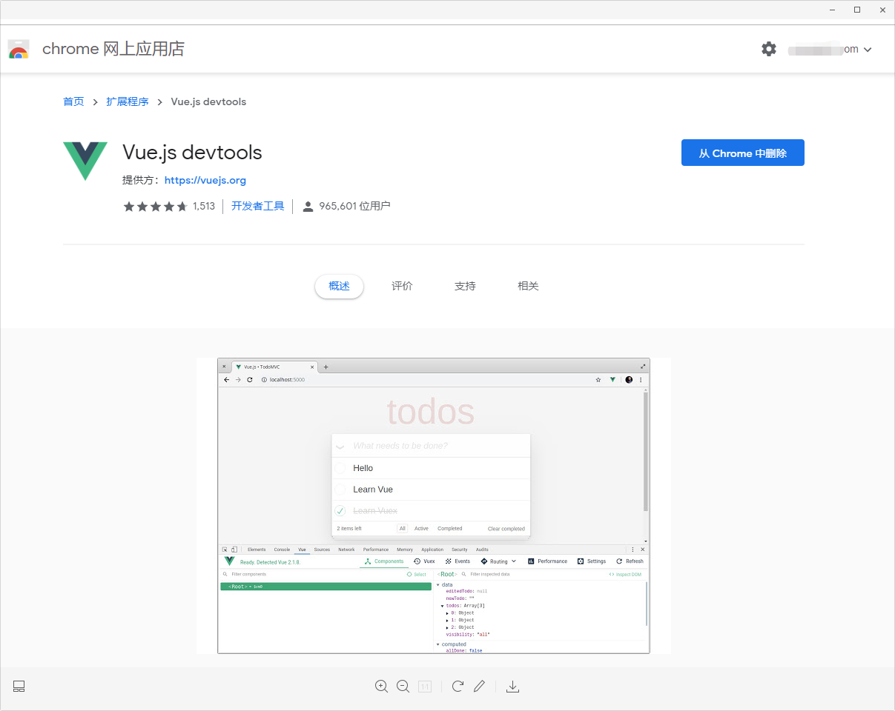895x711 pixels.
Task: Go to 首页 breadcrumb
Action: 73,101
